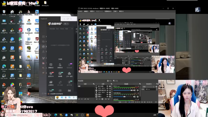The image size is (208, 117).
Task: Remove the selected scene with minus button
Action: point(82,99)
